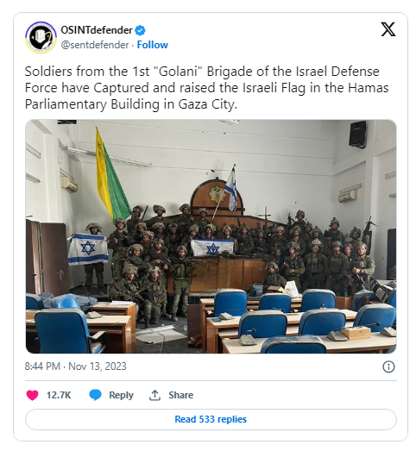Click the share arrow icon
Screen dimensions: 416x451
pos(154,395)
